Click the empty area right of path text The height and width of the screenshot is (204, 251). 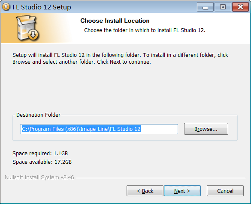(159, 129)
